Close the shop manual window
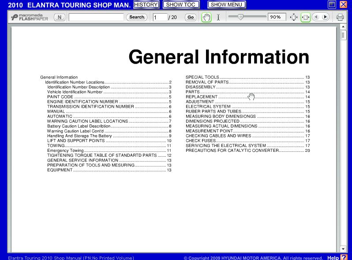This screenshot has width=352, height=260. (x=343, y=4)
